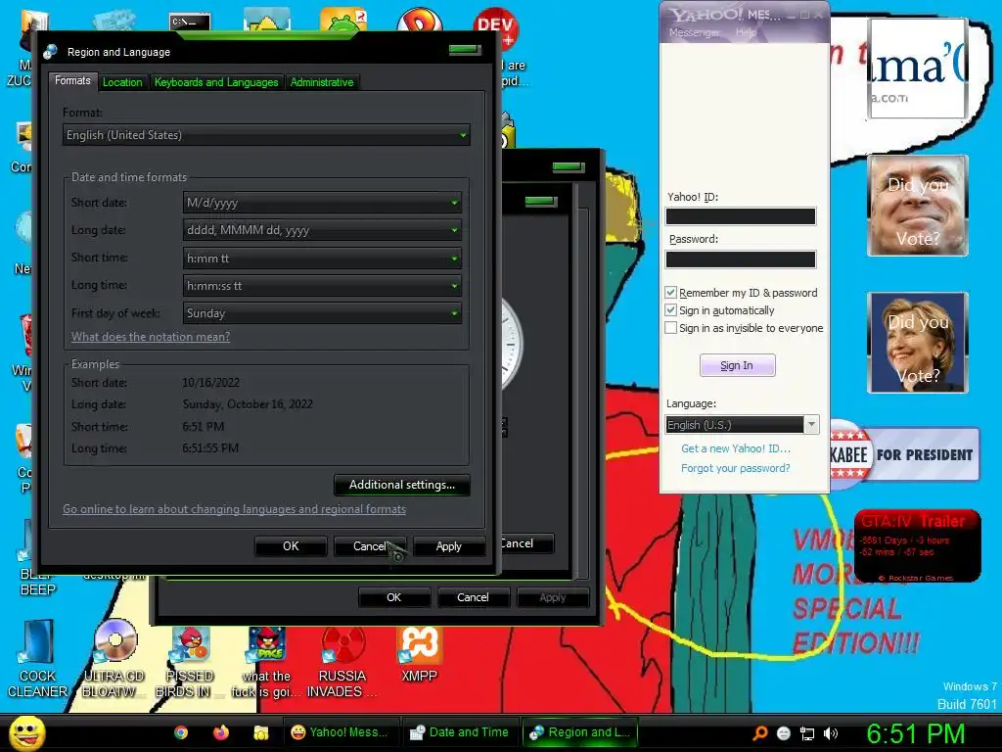Screen dimensions: 1002x752
Task: Click the round white face tray icon
Action: pyautogui.click(x=784, y=733)
